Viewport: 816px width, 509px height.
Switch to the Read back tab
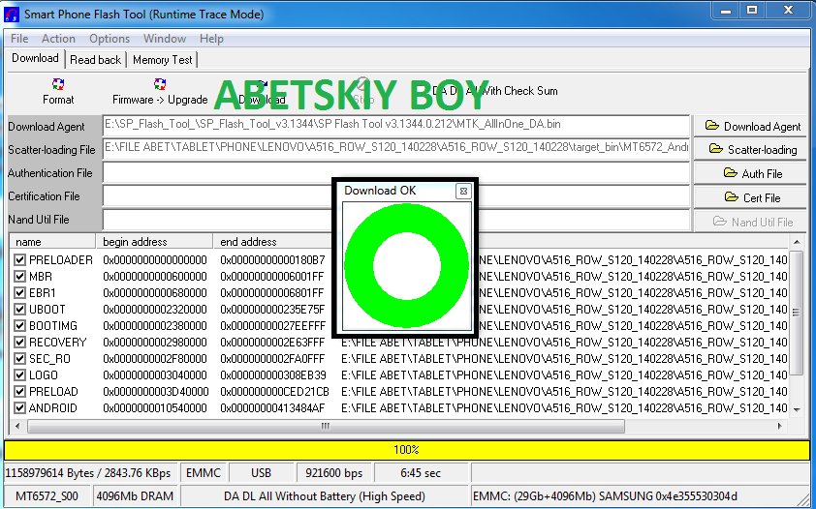coord(96,60)
